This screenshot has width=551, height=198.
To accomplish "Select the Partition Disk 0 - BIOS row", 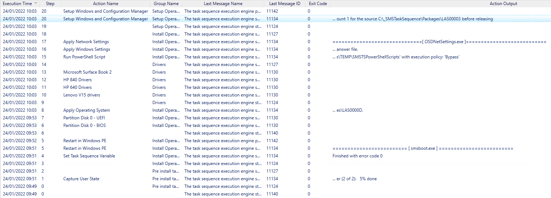I will pyautogui.click(x=275, y=125).
